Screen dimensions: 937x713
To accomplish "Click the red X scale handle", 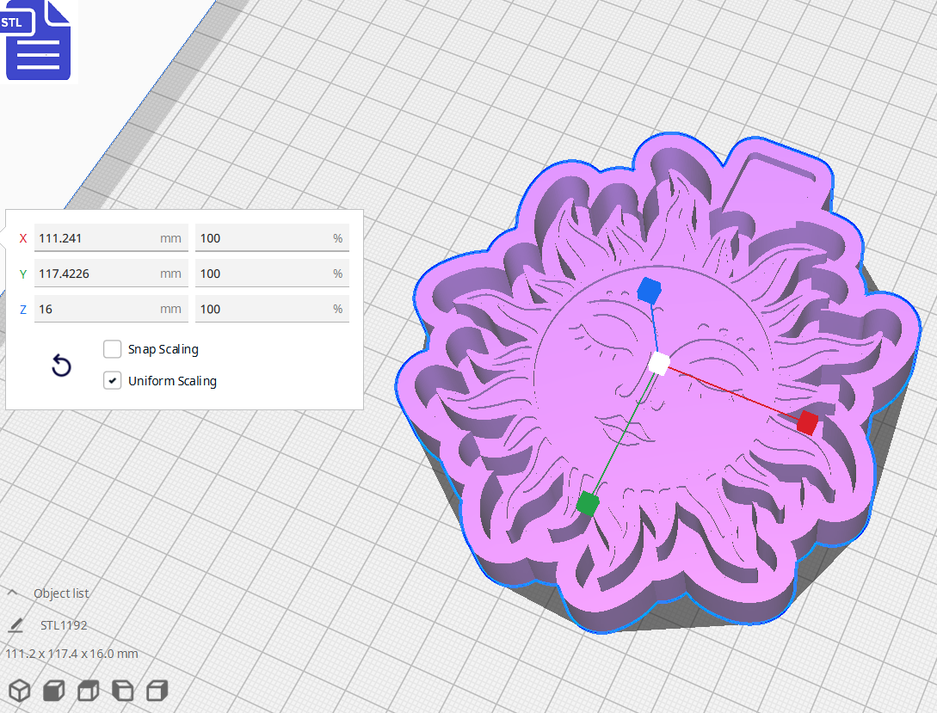I will pyautogui.click(x=807, y=422).
